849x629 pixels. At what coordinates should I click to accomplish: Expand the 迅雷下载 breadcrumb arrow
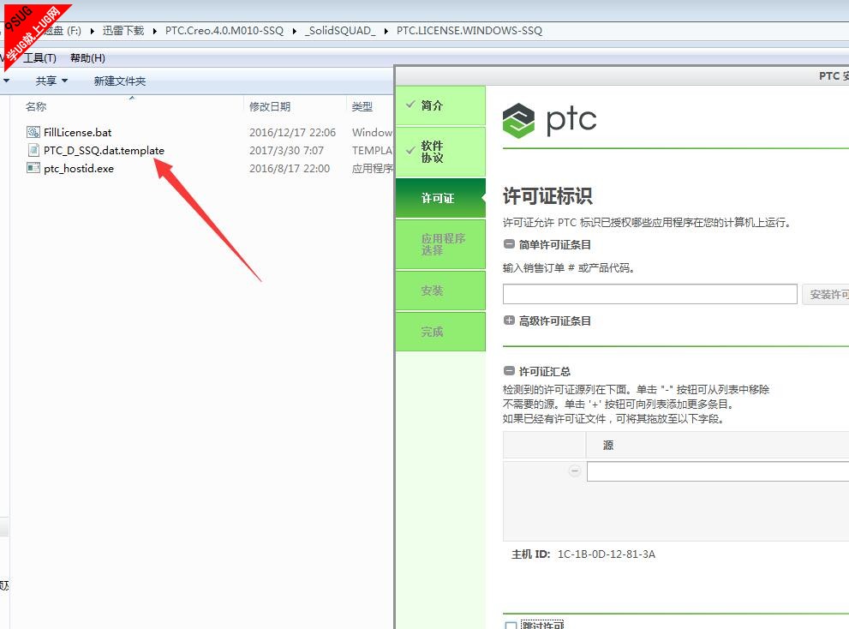(155, 31)
